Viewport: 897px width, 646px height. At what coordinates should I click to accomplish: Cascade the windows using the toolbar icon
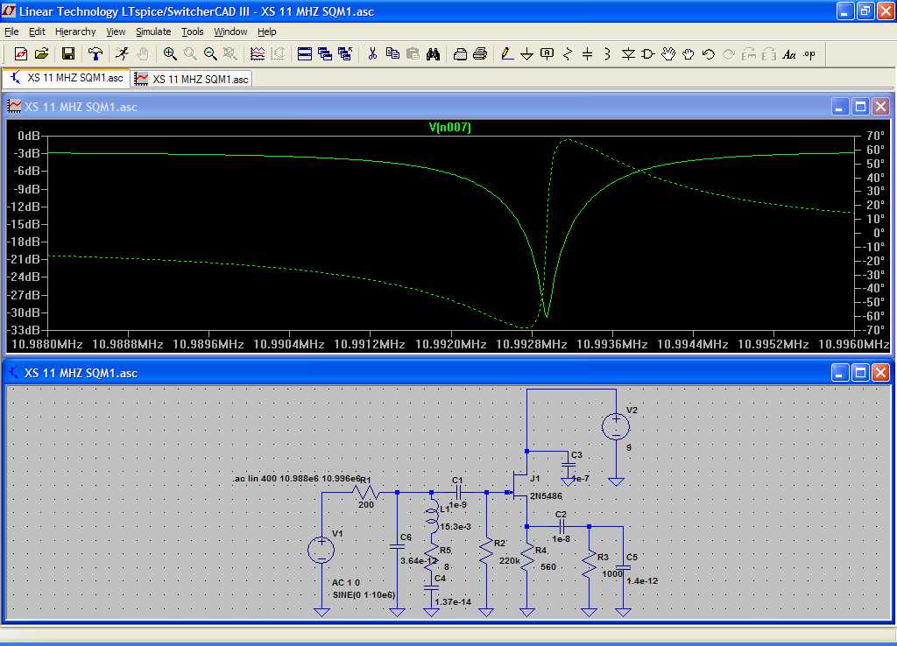(x=325, y=54)
